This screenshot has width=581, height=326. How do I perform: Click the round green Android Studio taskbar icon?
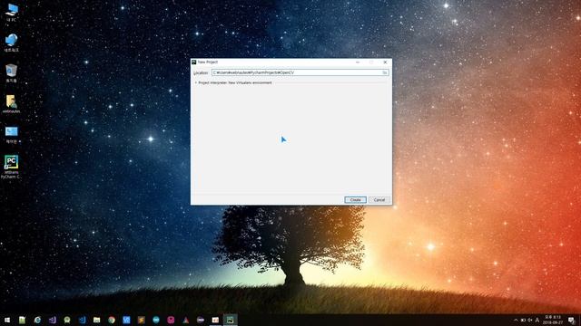click(x=67, y=320)
